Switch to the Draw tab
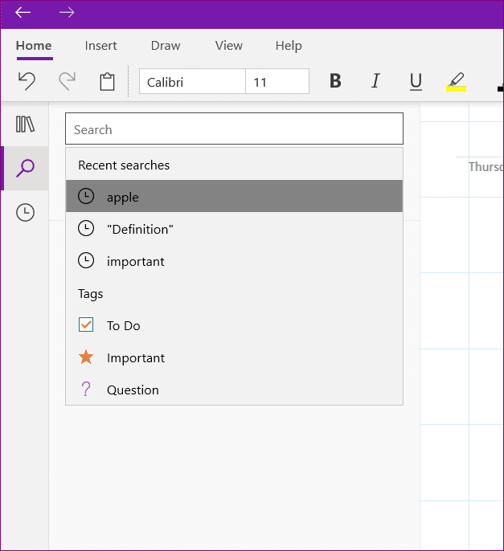 [166, 46]
